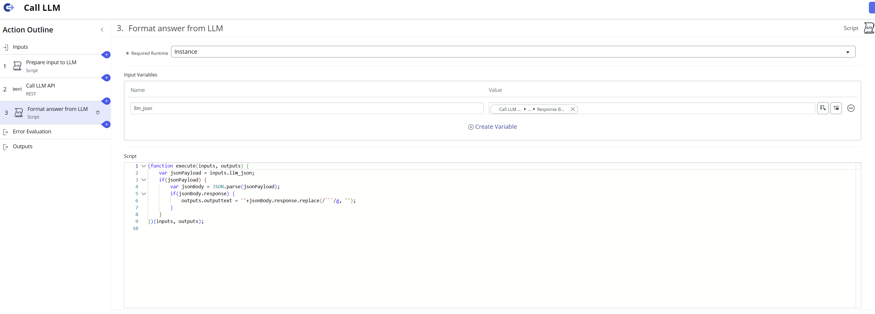Click line number 10 in the editor
875x314 pixels.
[135, 228]
